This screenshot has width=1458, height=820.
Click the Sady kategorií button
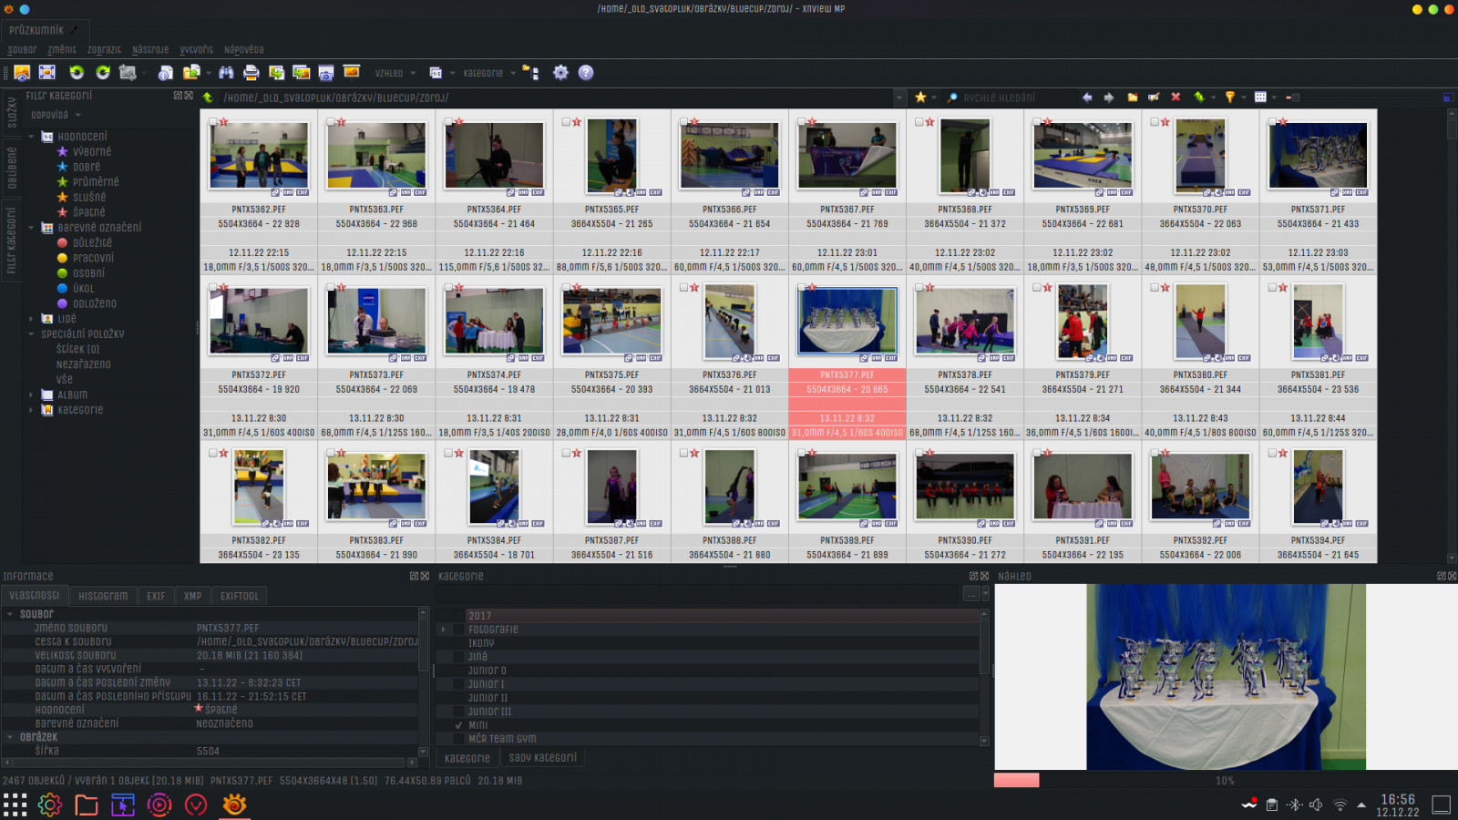541,757
